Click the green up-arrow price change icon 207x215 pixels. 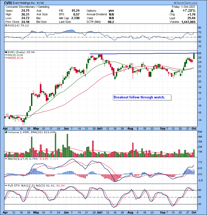point(172,11)
